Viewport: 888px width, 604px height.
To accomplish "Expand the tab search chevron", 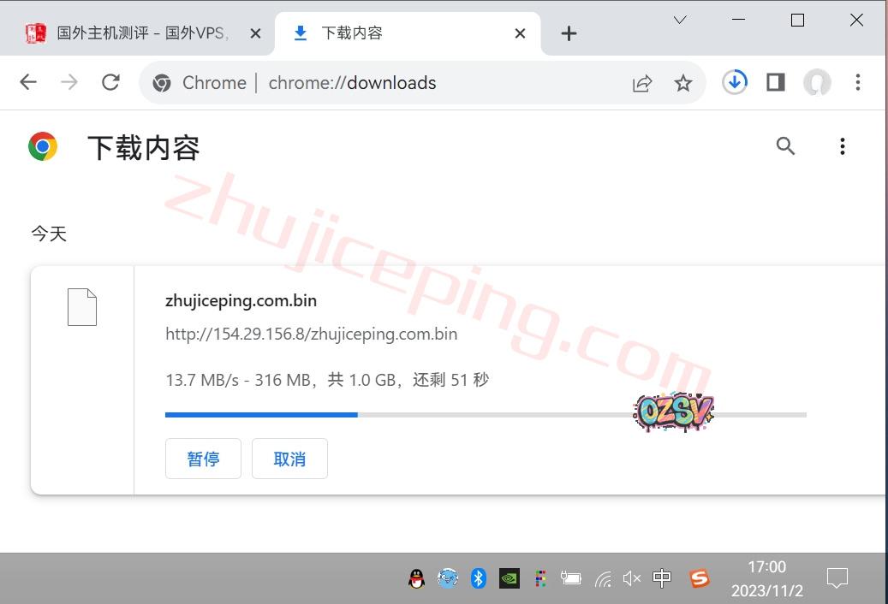I will point(680,20).
